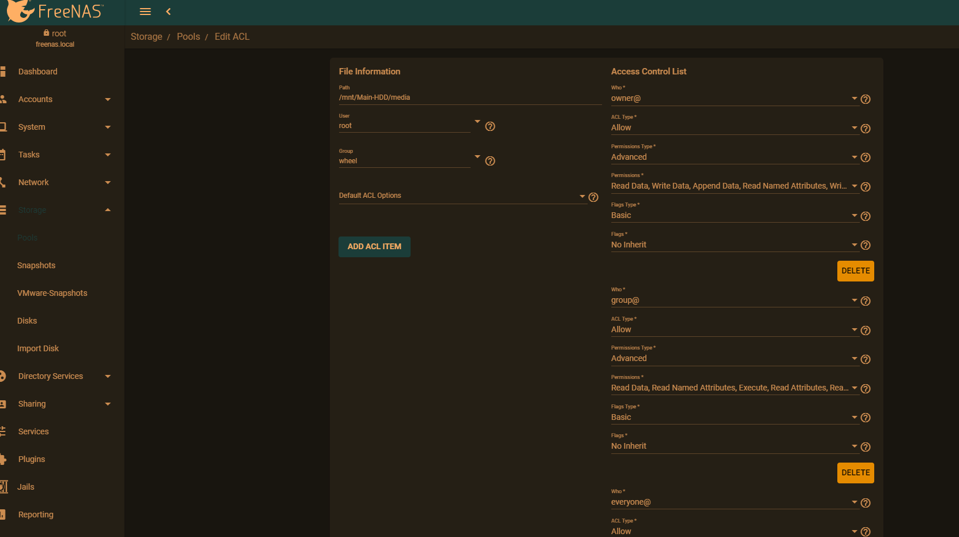The height and width of the screenshot is (537, 959).
Task: Click the Path field /mnt/Main-HDD/media
Action: (470, 97)
